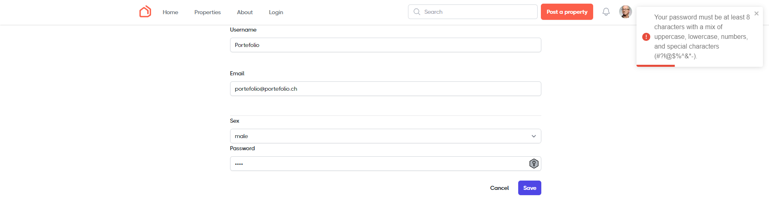The image size is (769, 200).
Task: Click the magnifier icon in search bar
Action: (417, 12)
